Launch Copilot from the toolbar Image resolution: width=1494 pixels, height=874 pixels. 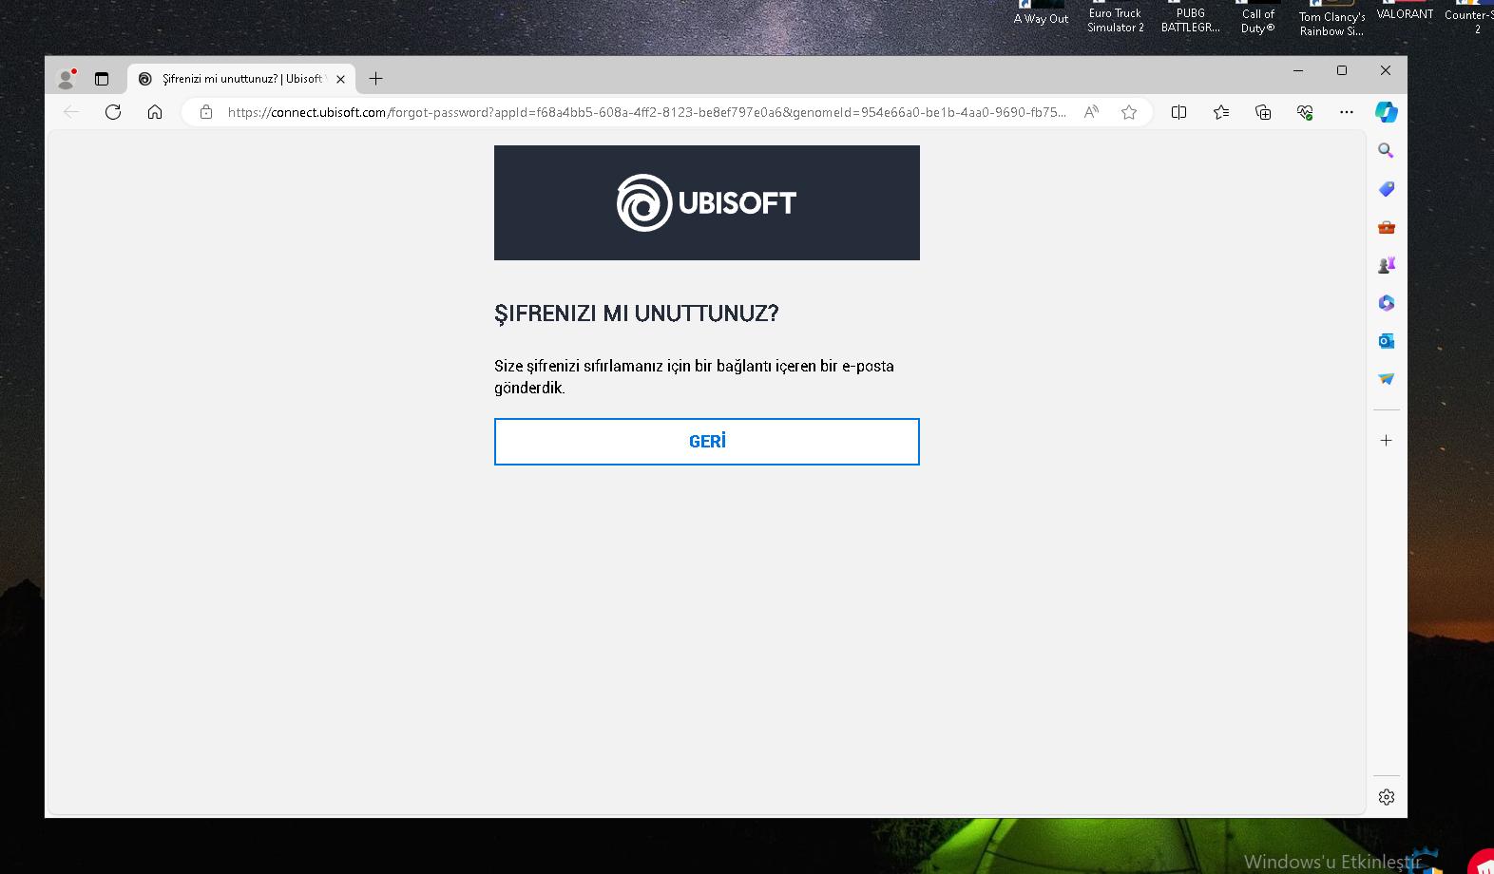point(1387,112)
